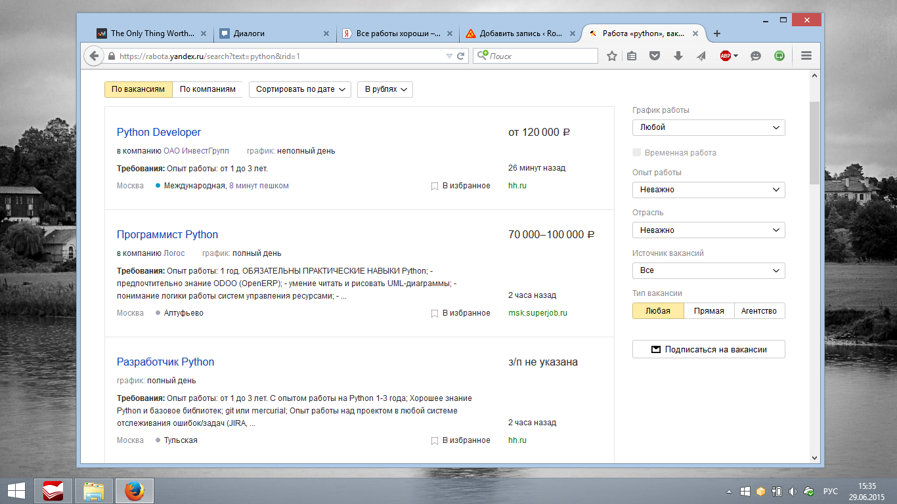Add Python Developer to favorites bookmark

coord(460,186)
